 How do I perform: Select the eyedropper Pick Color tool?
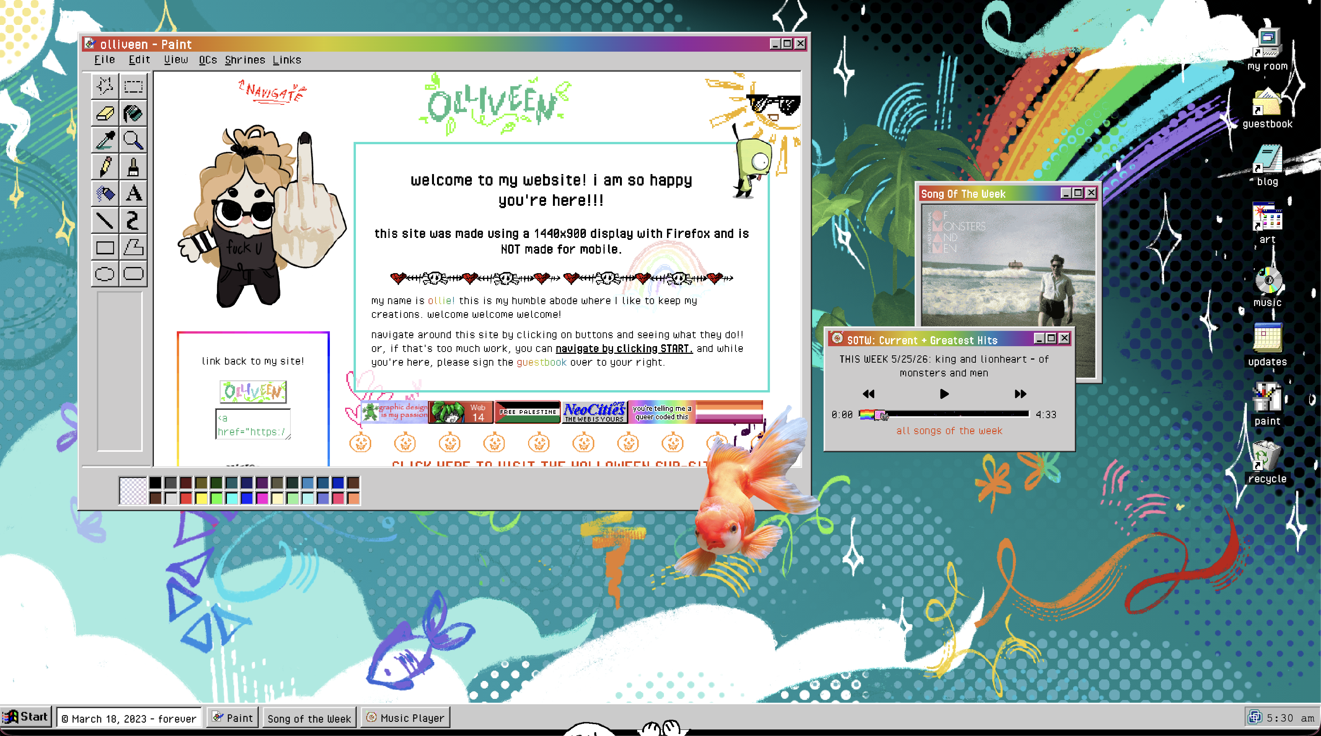point(105,140)
